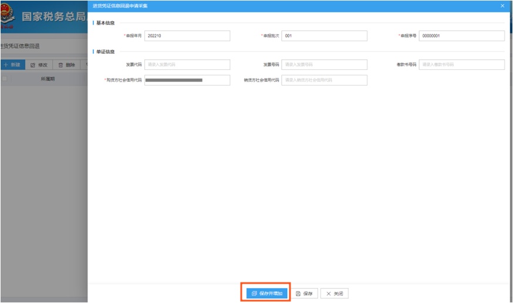Screen dimensions: 513x303
Task: Click the plus icon in 新建 button
Action: tap(5, 64)
